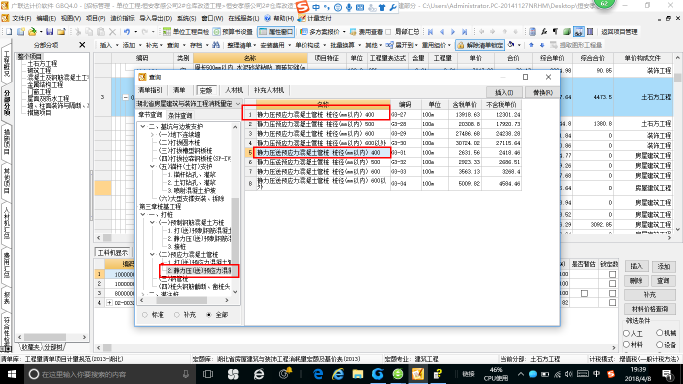Click the binoculars find icon

[216, 45]
